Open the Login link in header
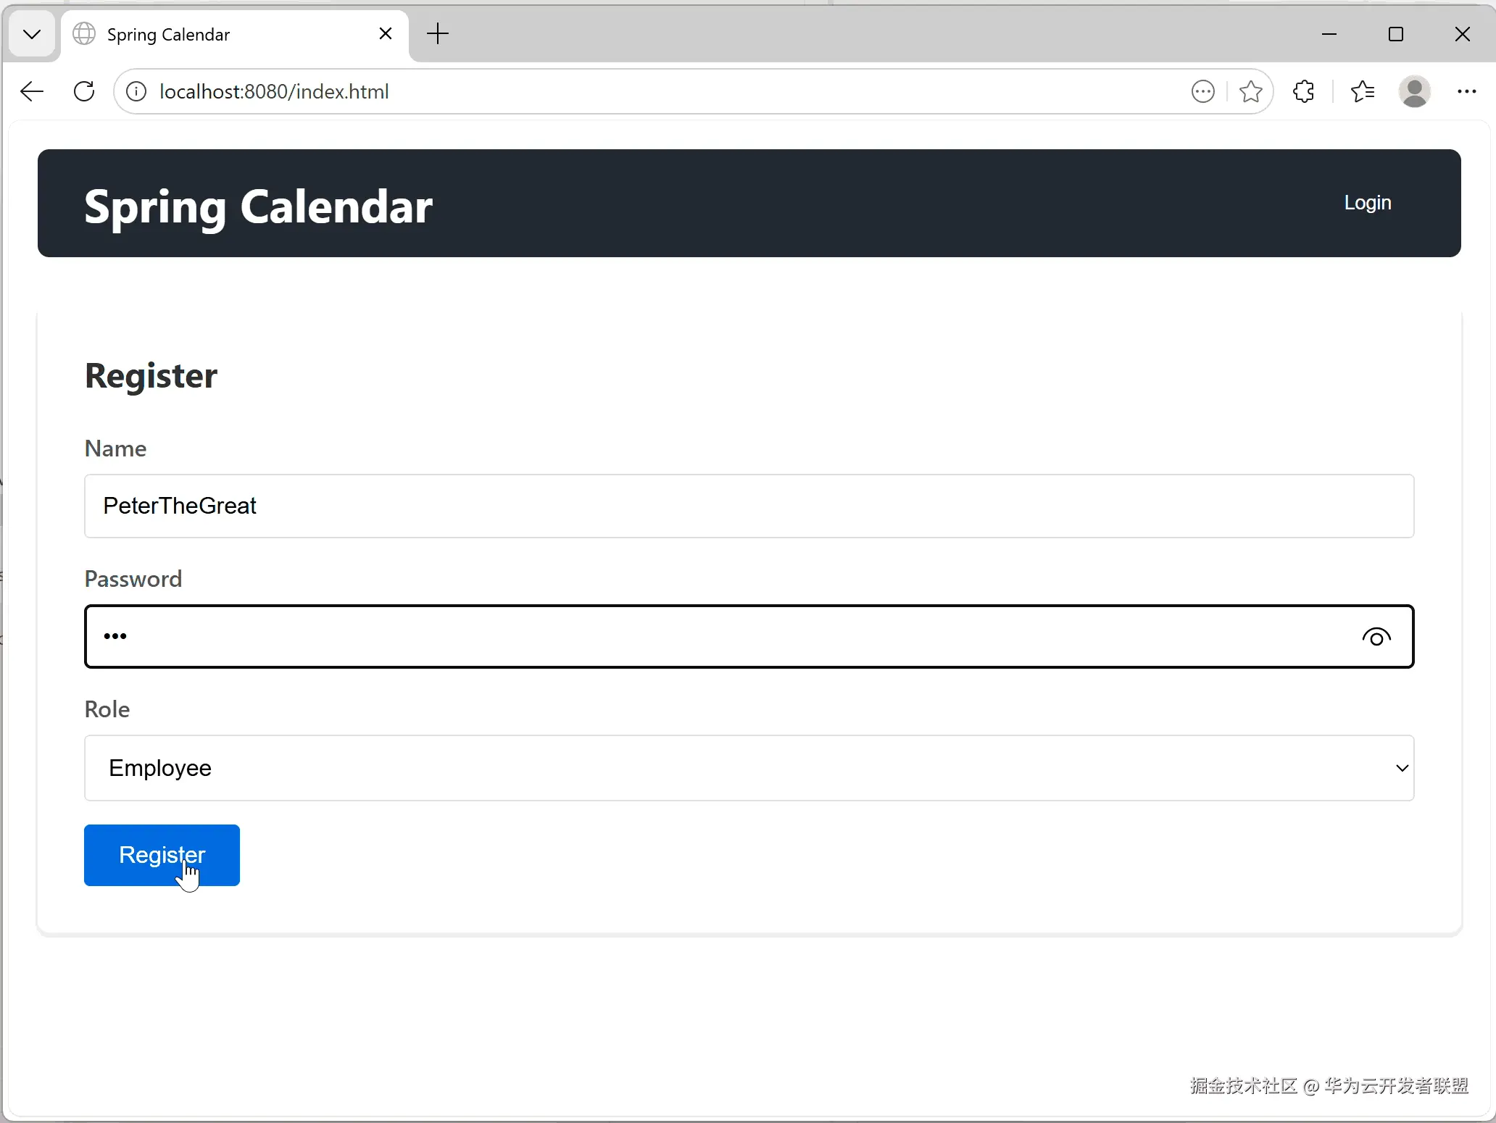Screen dimensions: 1496x1123 pos(1367,203)
